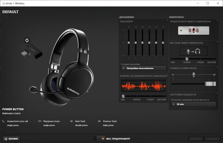Click the ОБРАТИТЬ revert button
This screenshot has height=143, width=223.
click(196, 139)
